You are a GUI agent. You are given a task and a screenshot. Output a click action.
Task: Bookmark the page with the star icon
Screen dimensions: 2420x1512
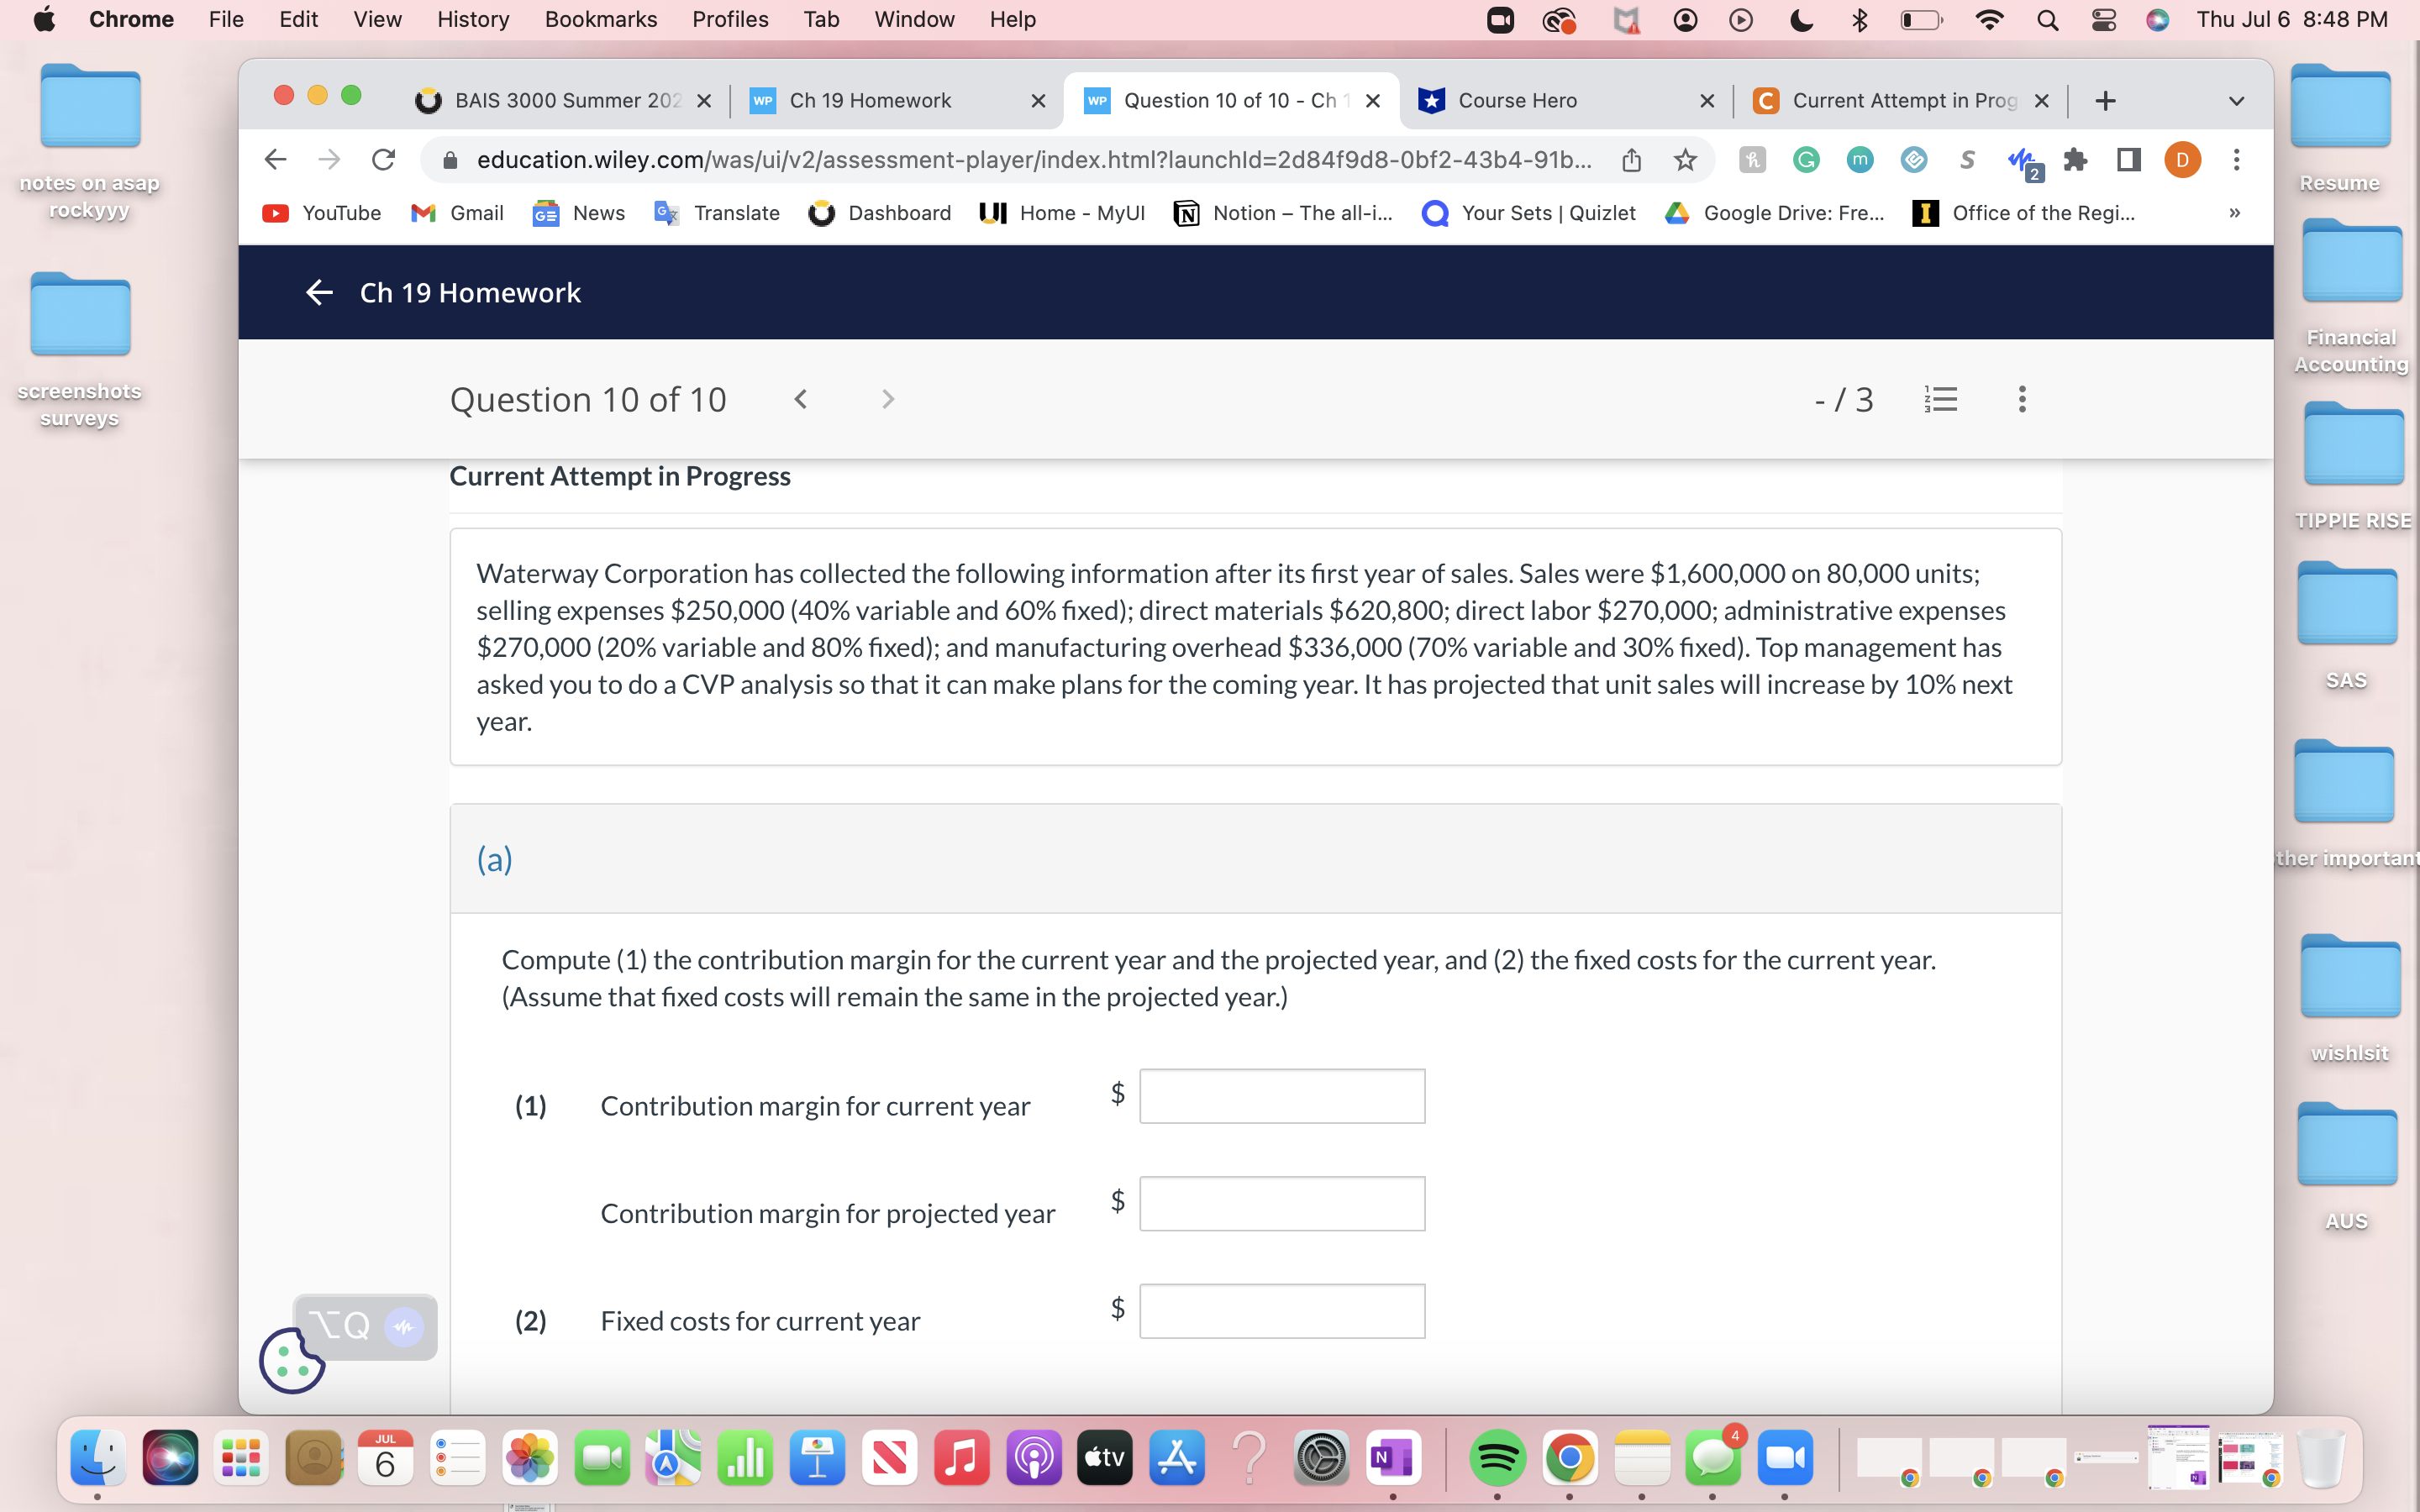(x=1686, y=160)
